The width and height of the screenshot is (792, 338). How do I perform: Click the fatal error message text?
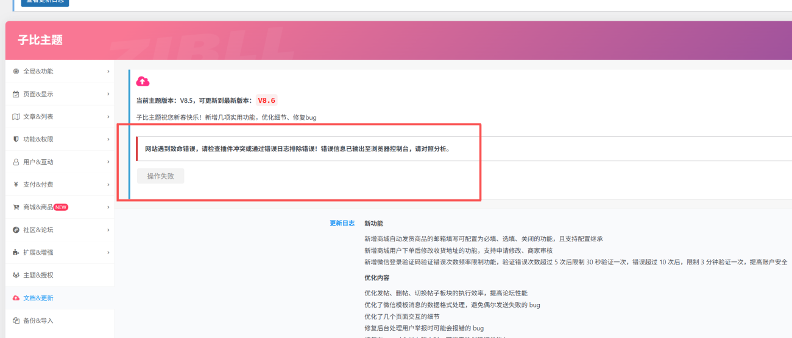click(297, 149)
